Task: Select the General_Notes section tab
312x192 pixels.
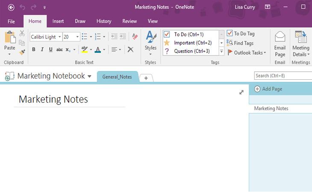Action: (117, 77)
